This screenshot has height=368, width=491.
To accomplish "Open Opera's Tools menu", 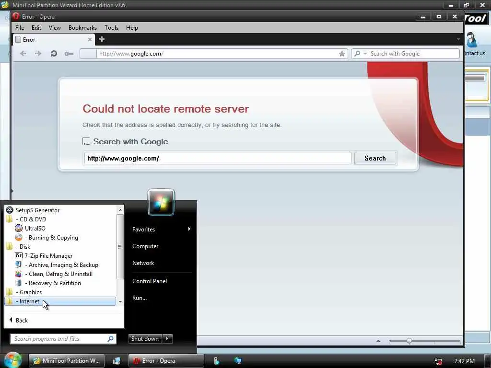I will [111, 27].
